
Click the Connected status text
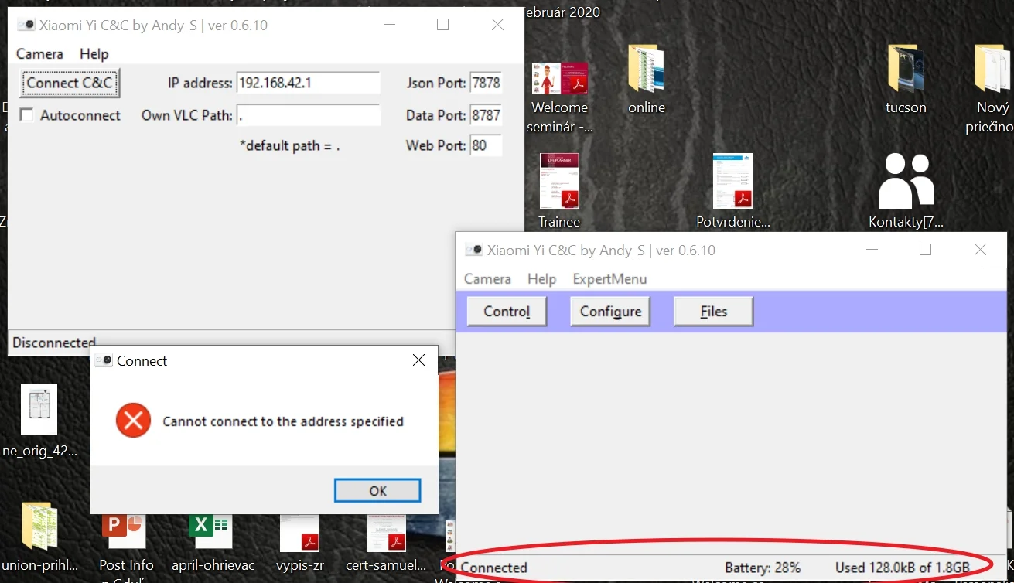[493, 568]
